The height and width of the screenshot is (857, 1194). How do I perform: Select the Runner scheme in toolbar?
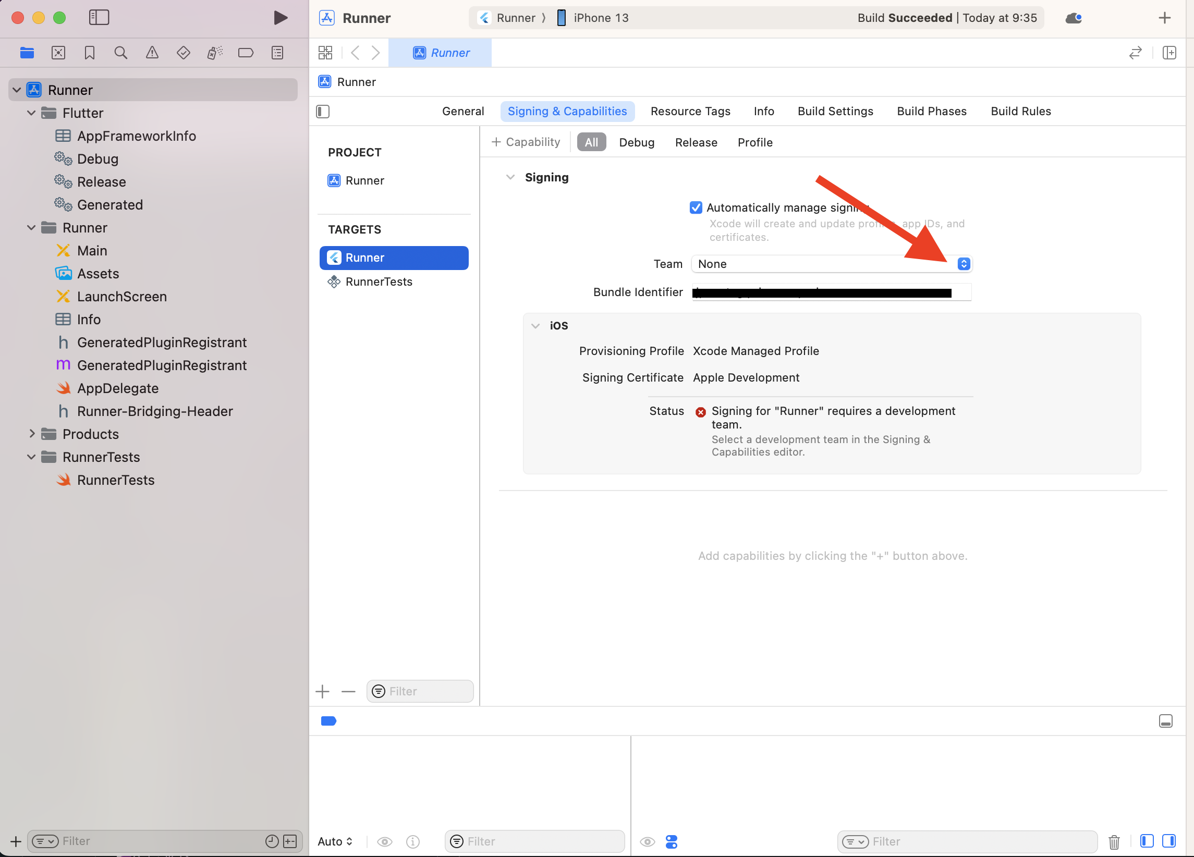tap(506, 18)
